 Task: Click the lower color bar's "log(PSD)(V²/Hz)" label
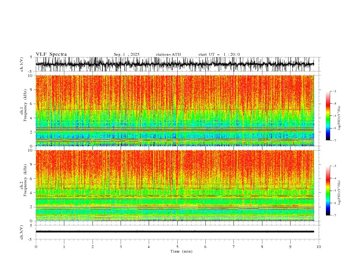340,193
